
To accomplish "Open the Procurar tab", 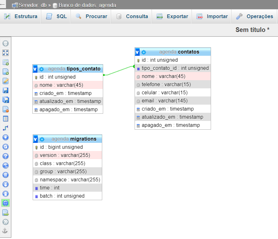I will (x=91, y=16).
